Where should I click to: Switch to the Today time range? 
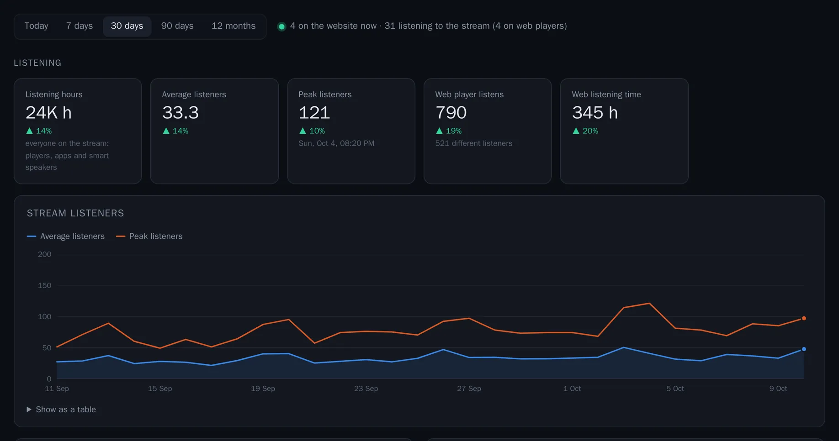pos(36,26)
